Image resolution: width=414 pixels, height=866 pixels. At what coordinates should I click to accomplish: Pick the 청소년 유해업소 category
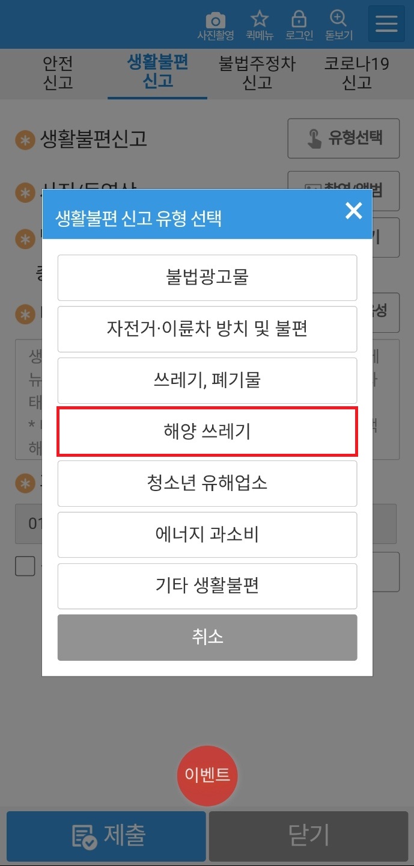point(207,483)
